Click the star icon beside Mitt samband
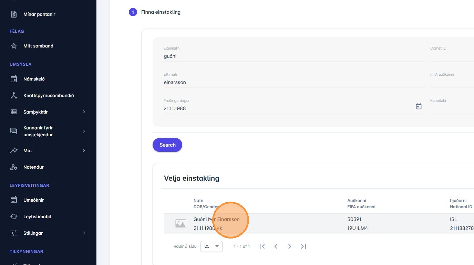474x265 pixels. tap(14, 46)
